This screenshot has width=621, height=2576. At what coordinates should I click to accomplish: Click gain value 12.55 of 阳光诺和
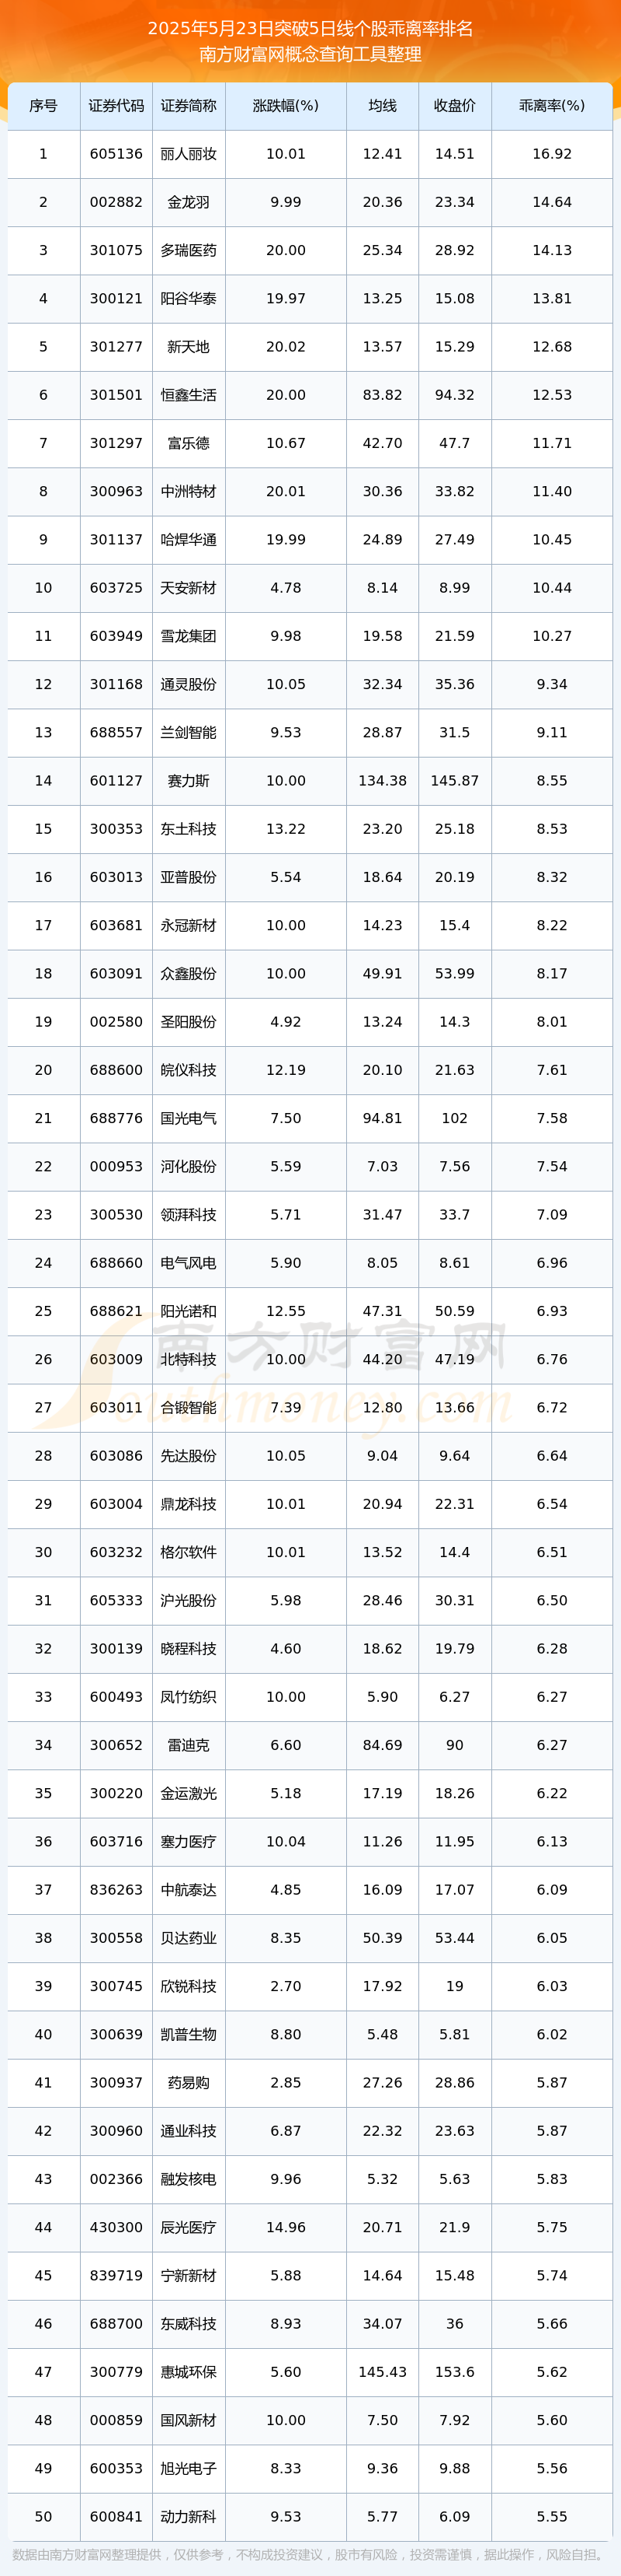click(286, 1311)
